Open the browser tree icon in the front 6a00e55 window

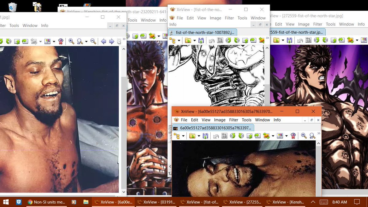[177, 136]
